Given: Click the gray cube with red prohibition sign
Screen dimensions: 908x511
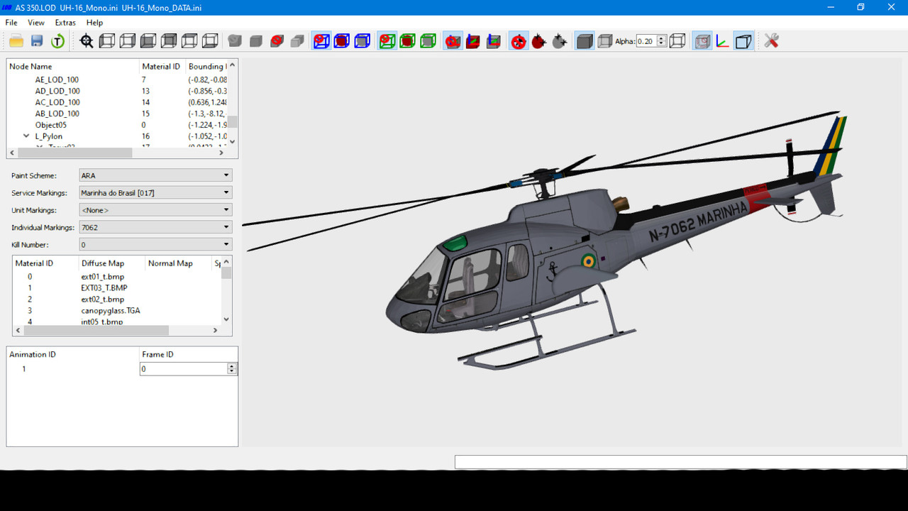Looking at the screenshot, I should click(277, 40).
